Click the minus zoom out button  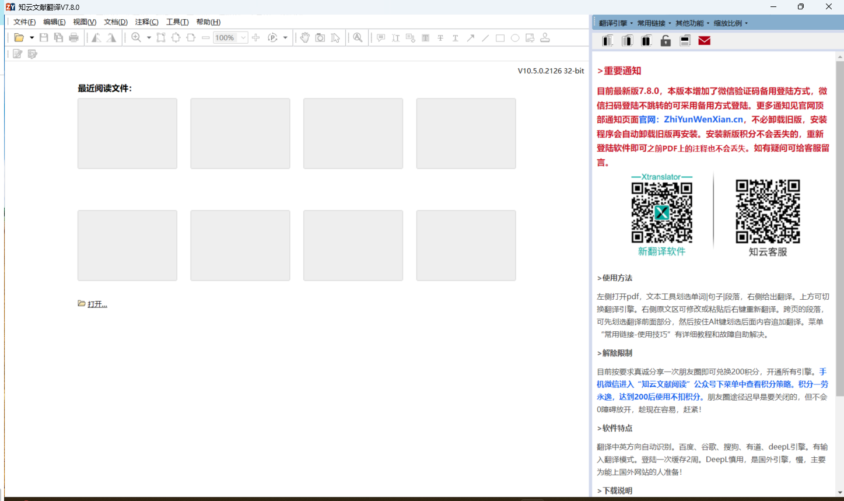click(x=205, y=38)
